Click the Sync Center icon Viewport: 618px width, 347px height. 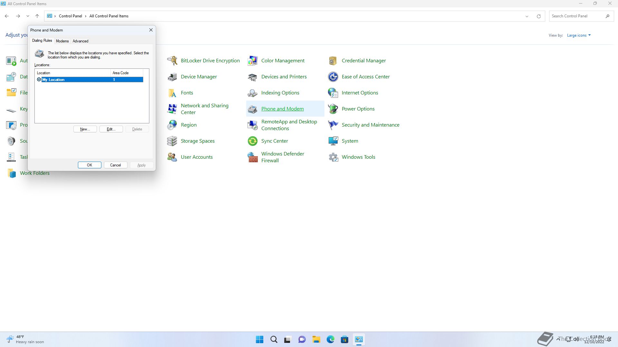(x=253, y=141)
